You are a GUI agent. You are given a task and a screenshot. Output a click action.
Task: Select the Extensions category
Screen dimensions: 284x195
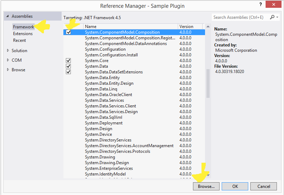pyautogui.click(x=23, y=34)
